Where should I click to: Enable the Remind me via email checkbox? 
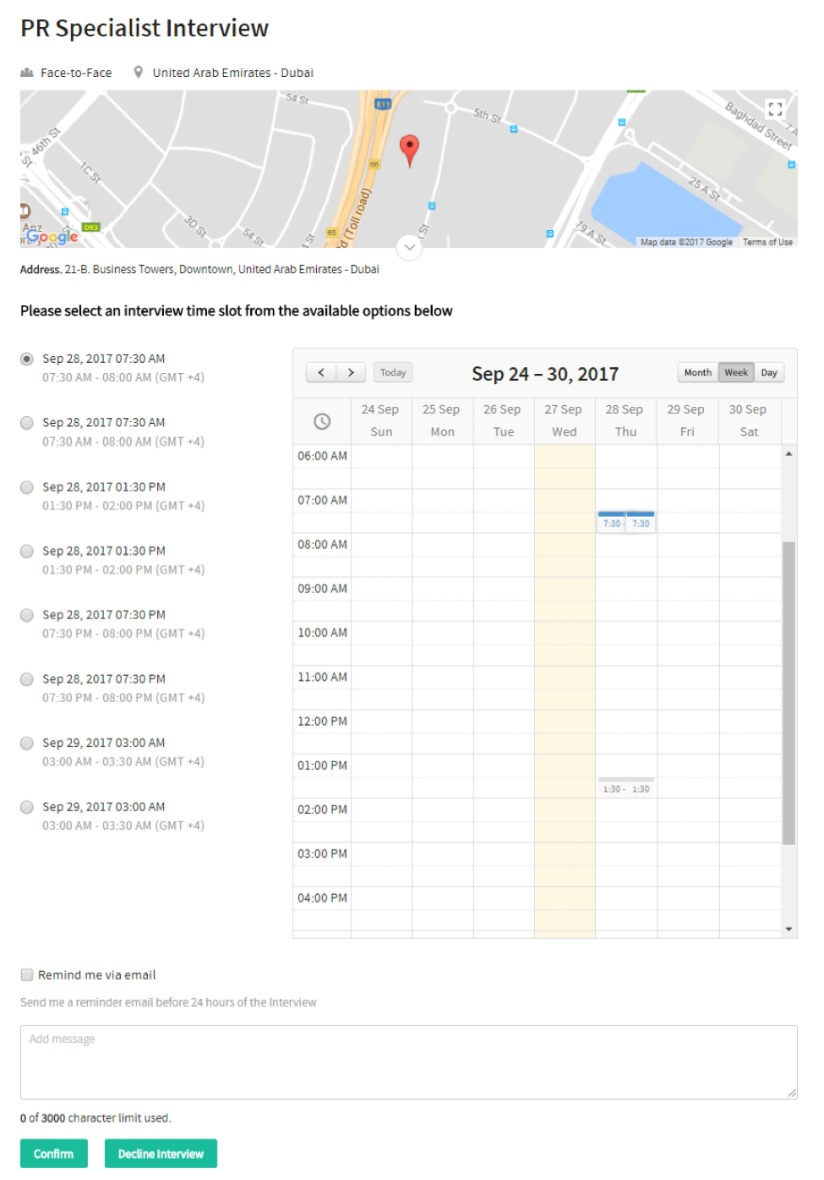(27, 975)
